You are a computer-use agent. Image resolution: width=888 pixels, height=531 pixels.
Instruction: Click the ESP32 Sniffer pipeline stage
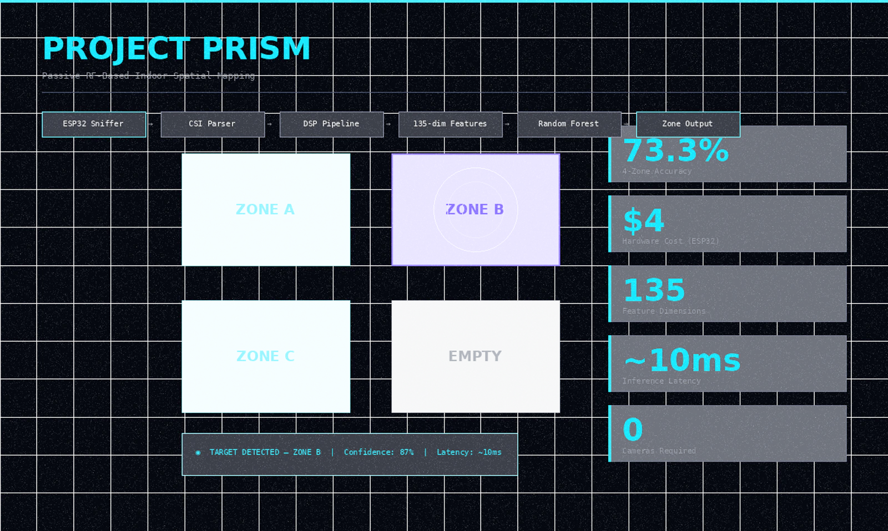click(94, 124)
